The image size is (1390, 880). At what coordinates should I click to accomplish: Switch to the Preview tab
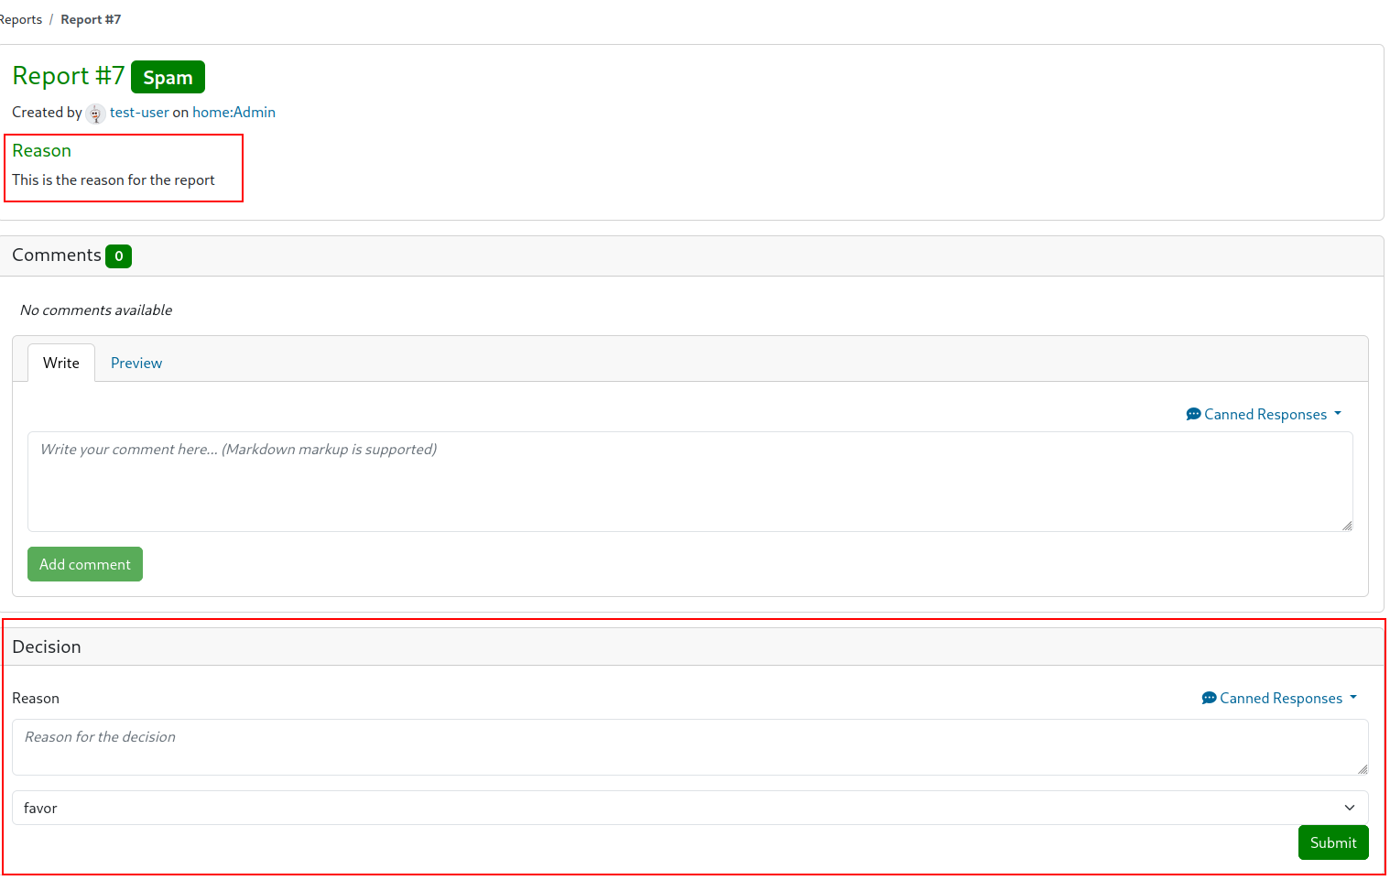[x=136, y=364]
